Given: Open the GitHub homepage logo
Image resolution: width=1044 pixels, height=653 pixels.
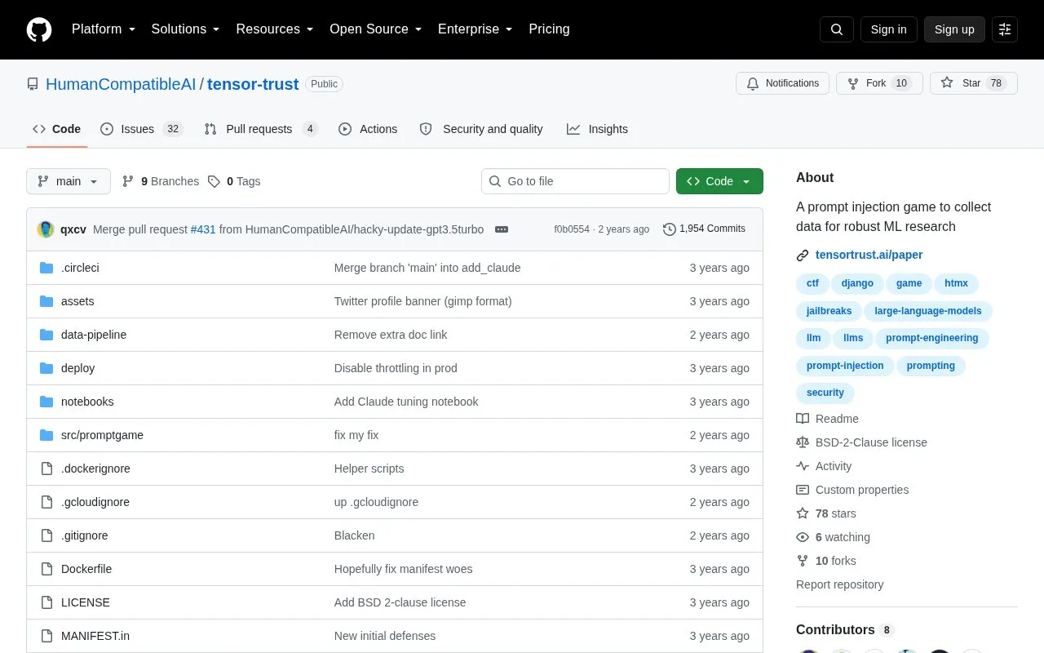Looking at the screenshot, I should pos(39,29).
